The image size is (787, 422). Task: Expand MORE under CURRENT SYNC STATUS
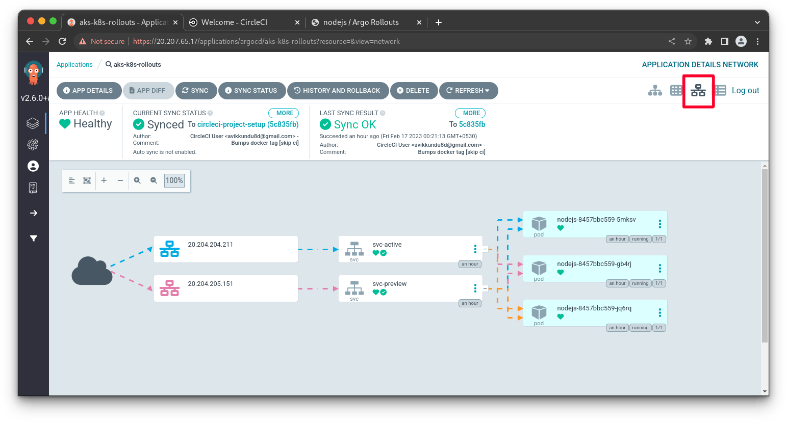pos(284,113)
